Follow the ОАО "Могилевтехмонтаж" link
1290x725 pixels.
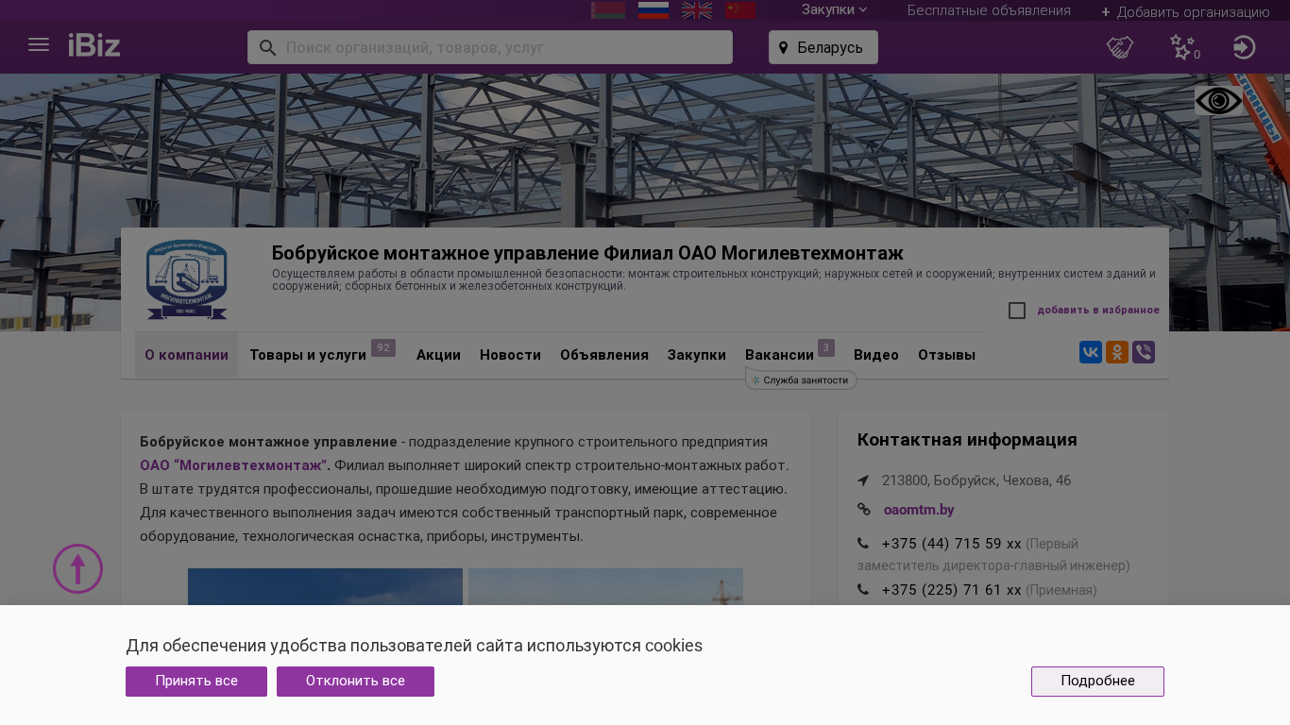pyautogui.click(x=235, y=465)
